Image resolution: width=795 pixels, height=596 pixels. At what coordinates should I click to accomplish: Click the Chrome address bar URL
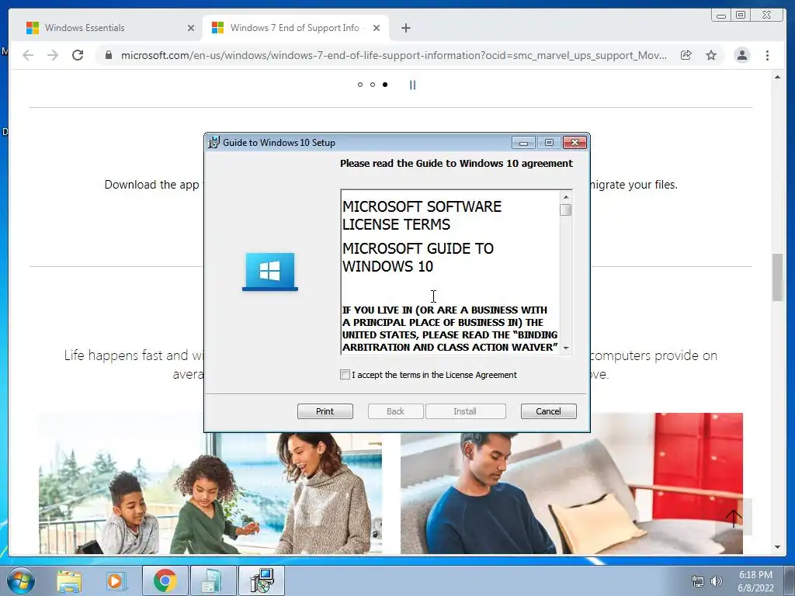tap(394, 55)
